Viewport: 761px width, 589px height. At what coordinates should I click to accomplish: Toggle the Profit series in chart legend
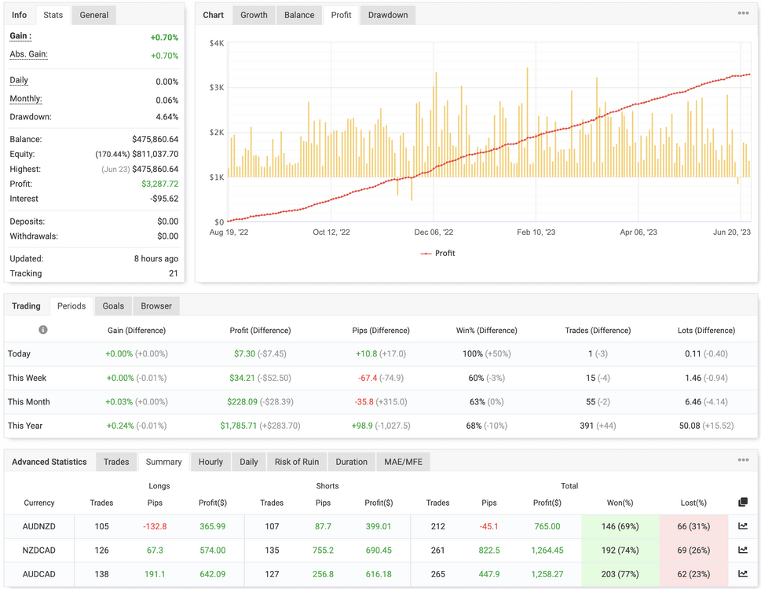click(437, 253)
